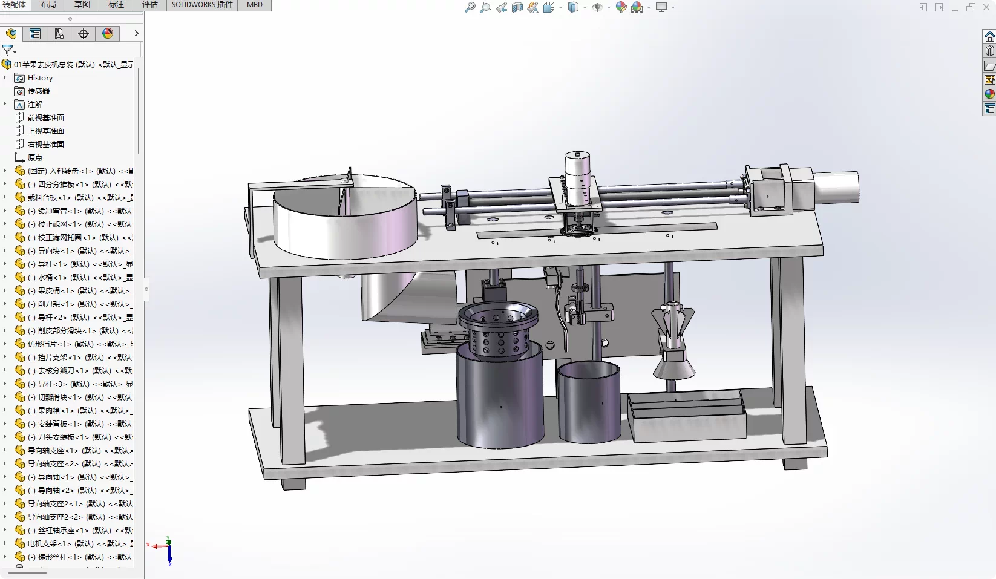Open the Custom Properties task pane
The image size is (996, 579).
989,109
